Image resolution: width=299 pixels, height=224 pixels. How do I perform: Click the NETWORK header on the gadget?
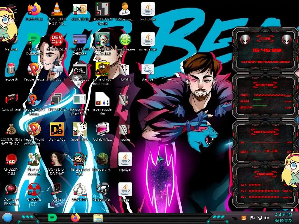[265, 132]
